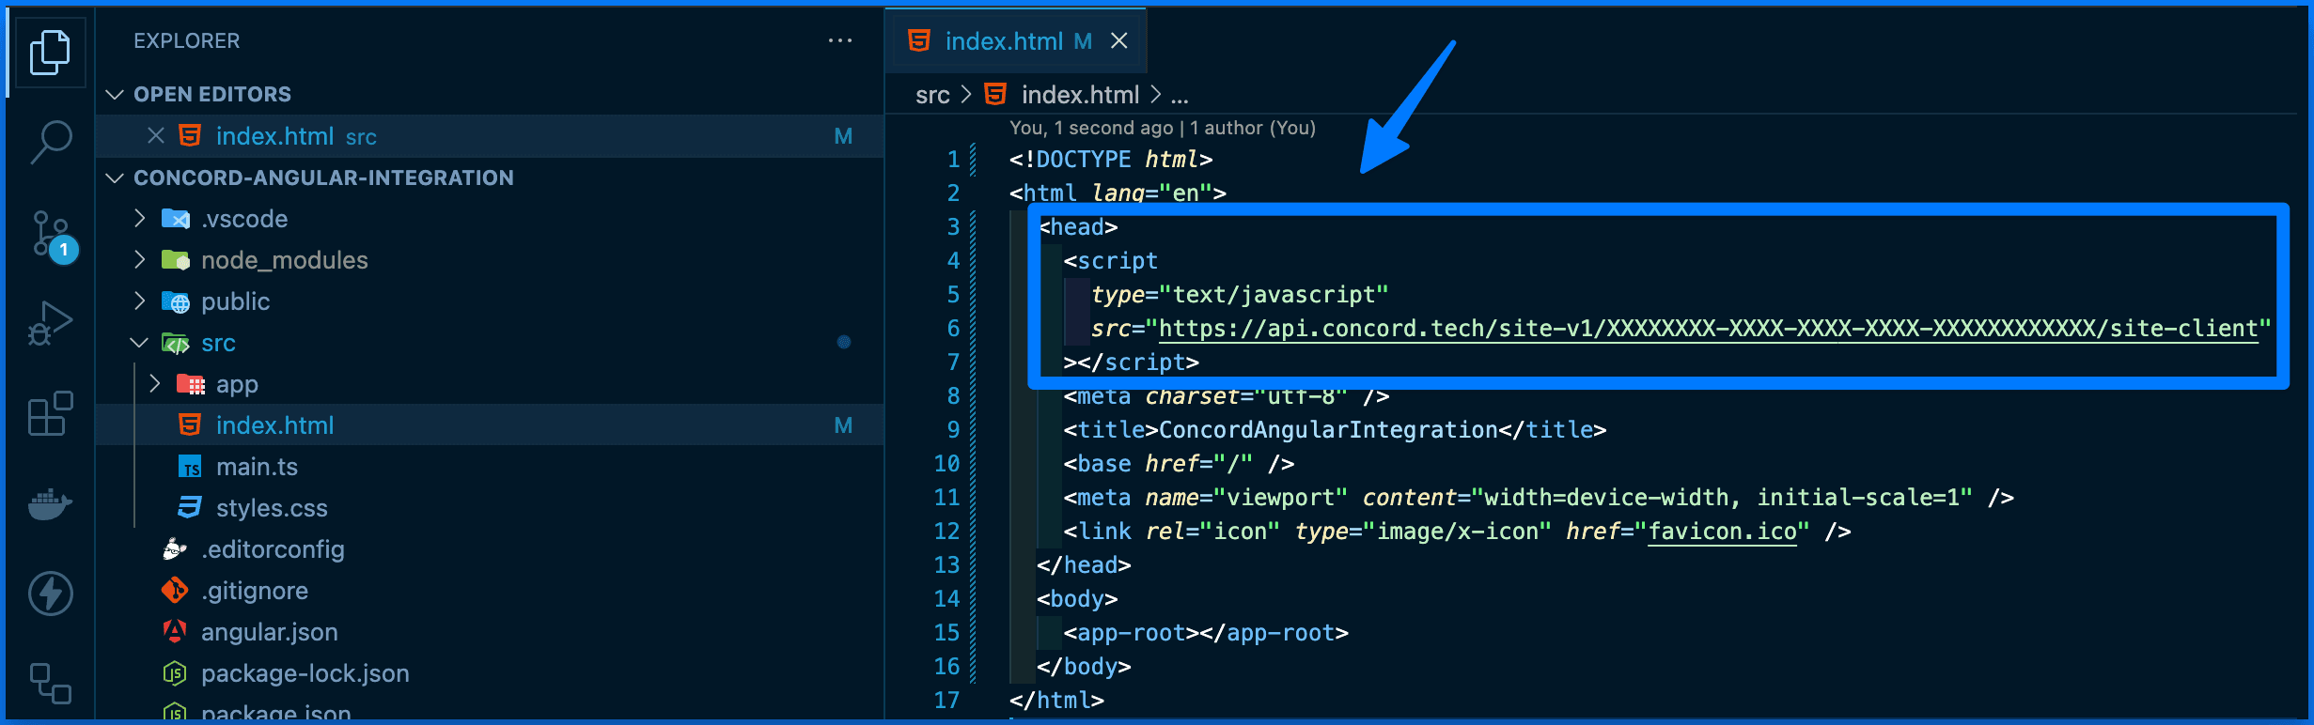Open the Docker panel
The width and height of the screenshot is (2314, 725).
tap(50, 504)
